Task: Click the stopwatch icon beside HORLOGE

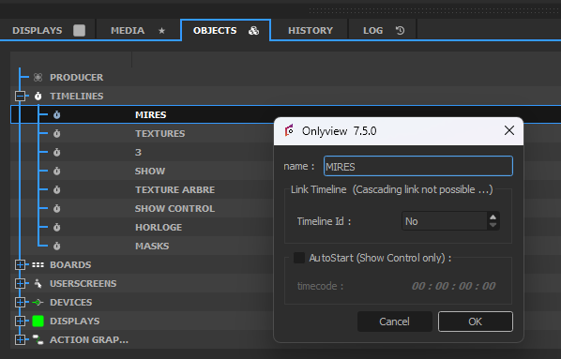Action: click(x=57, y=227)
